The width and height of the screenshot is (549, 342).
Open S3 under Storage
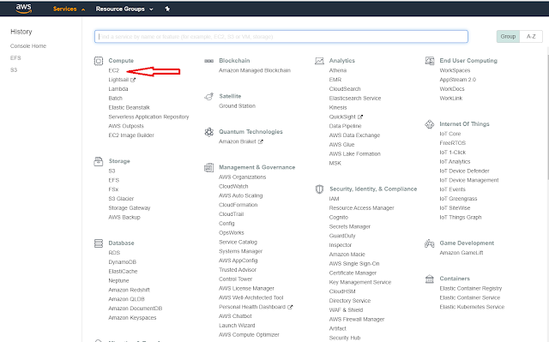112,171
